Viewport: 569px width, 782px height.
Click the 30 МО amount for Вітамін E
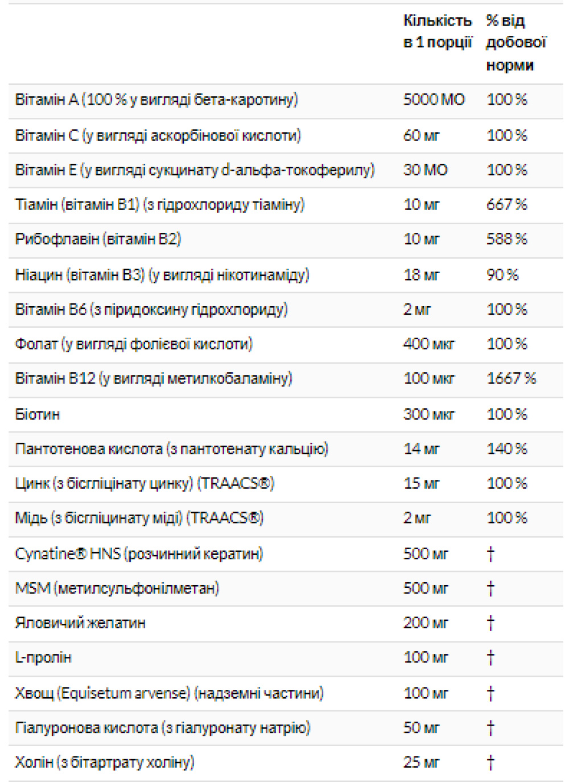[425, 170]
